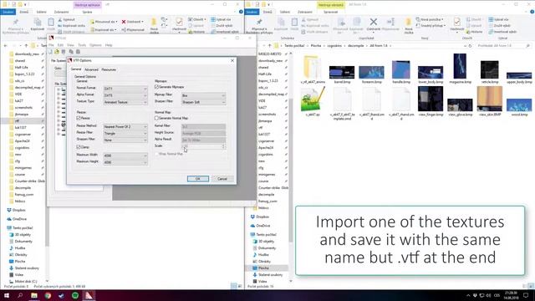Viewport: 535px width, 301px height.
Task: Click Dropbox in right Explorer navigation pane
Action: click(x=262, y=217)
